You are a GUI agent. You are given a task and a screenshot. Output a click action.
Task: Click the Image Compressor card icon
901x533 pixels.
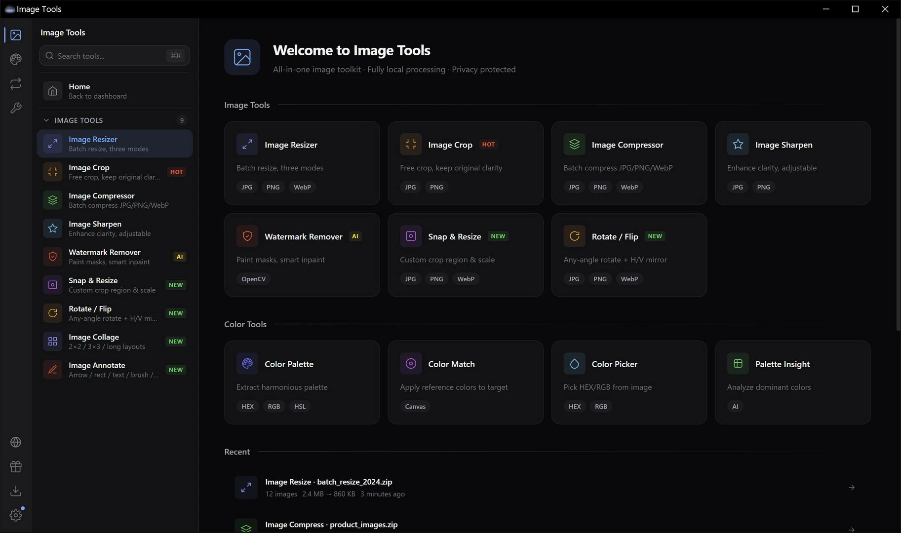pos(574,145)
